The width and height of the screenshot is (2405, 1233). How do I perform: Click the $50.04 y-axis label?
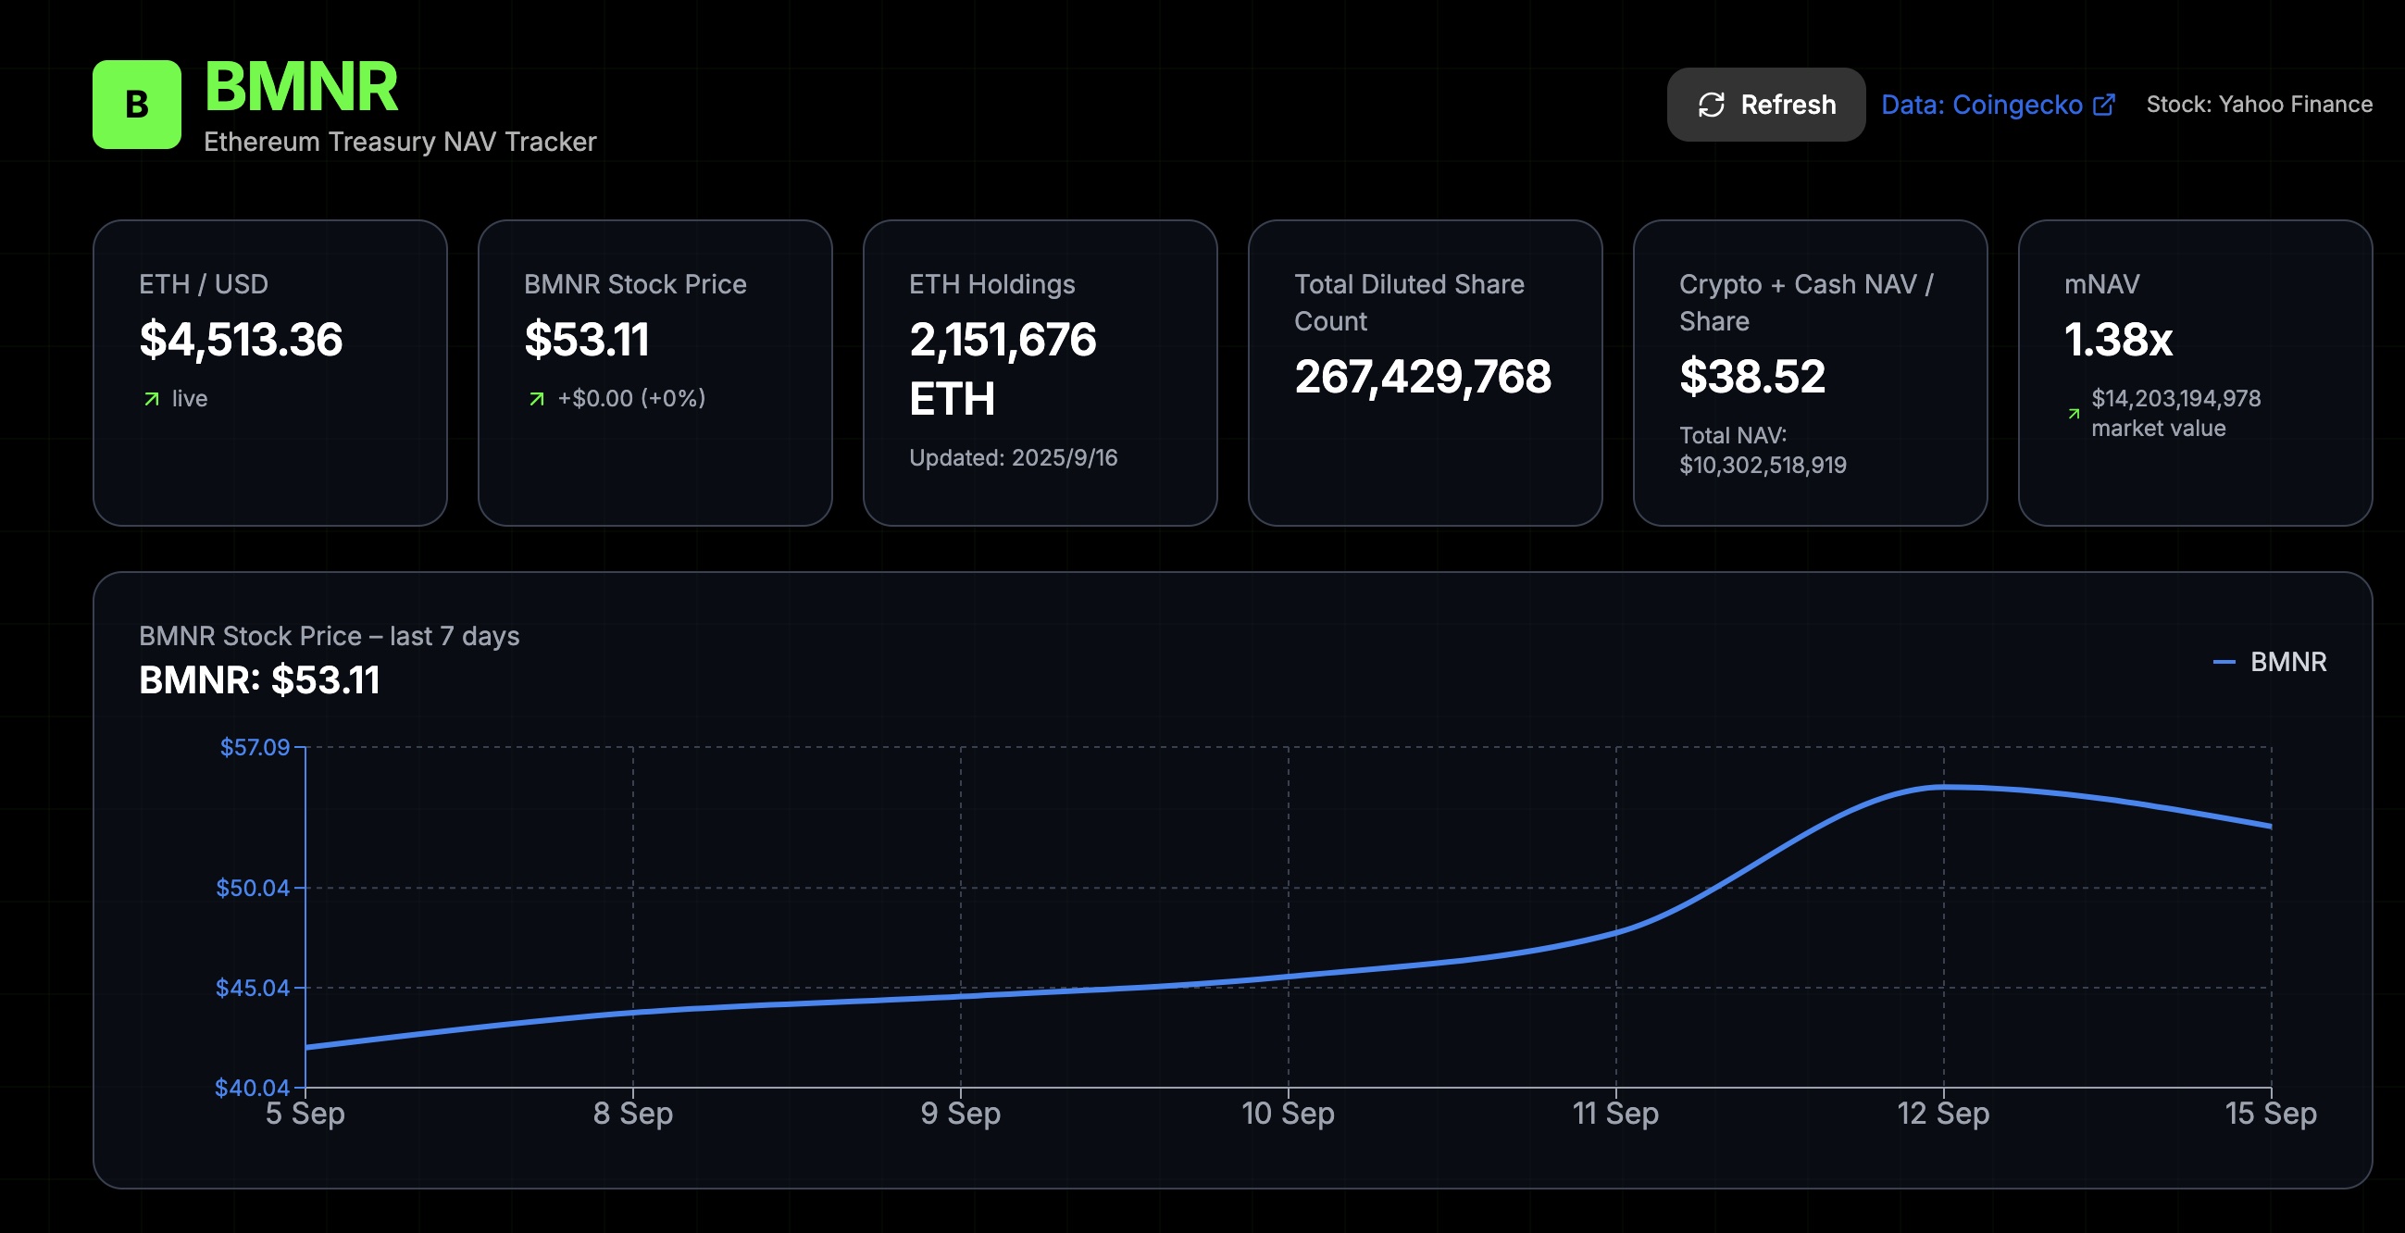(252, 888)
